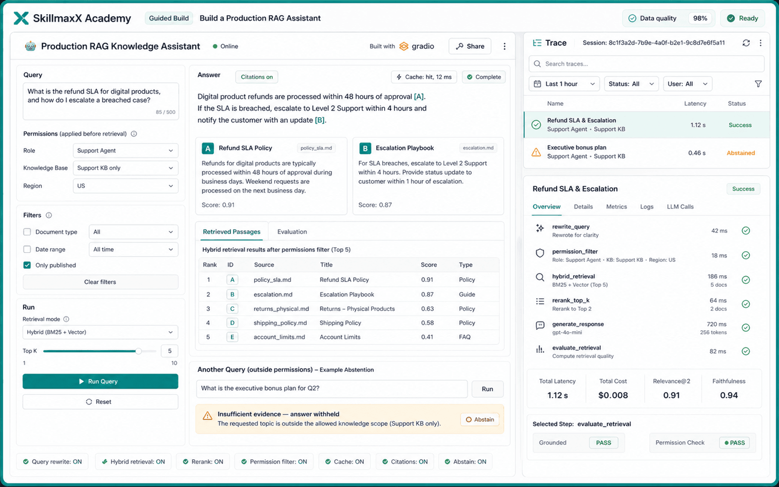Click the ID badge E in results
The image size is (779, 487).
[232, 337]
